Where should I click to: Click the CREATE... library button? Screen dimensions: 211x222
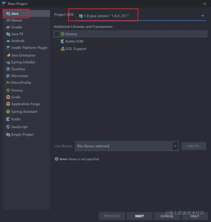click(x=194, y=146)
